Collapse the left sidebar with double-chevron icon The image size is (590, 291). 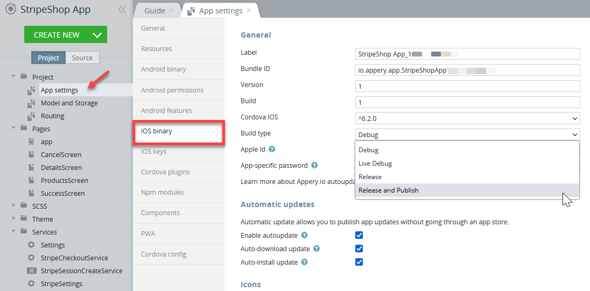[122, 9]
